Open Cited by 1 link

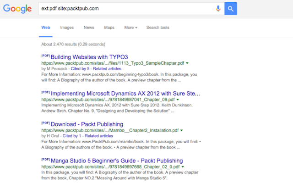coord(72,136)
